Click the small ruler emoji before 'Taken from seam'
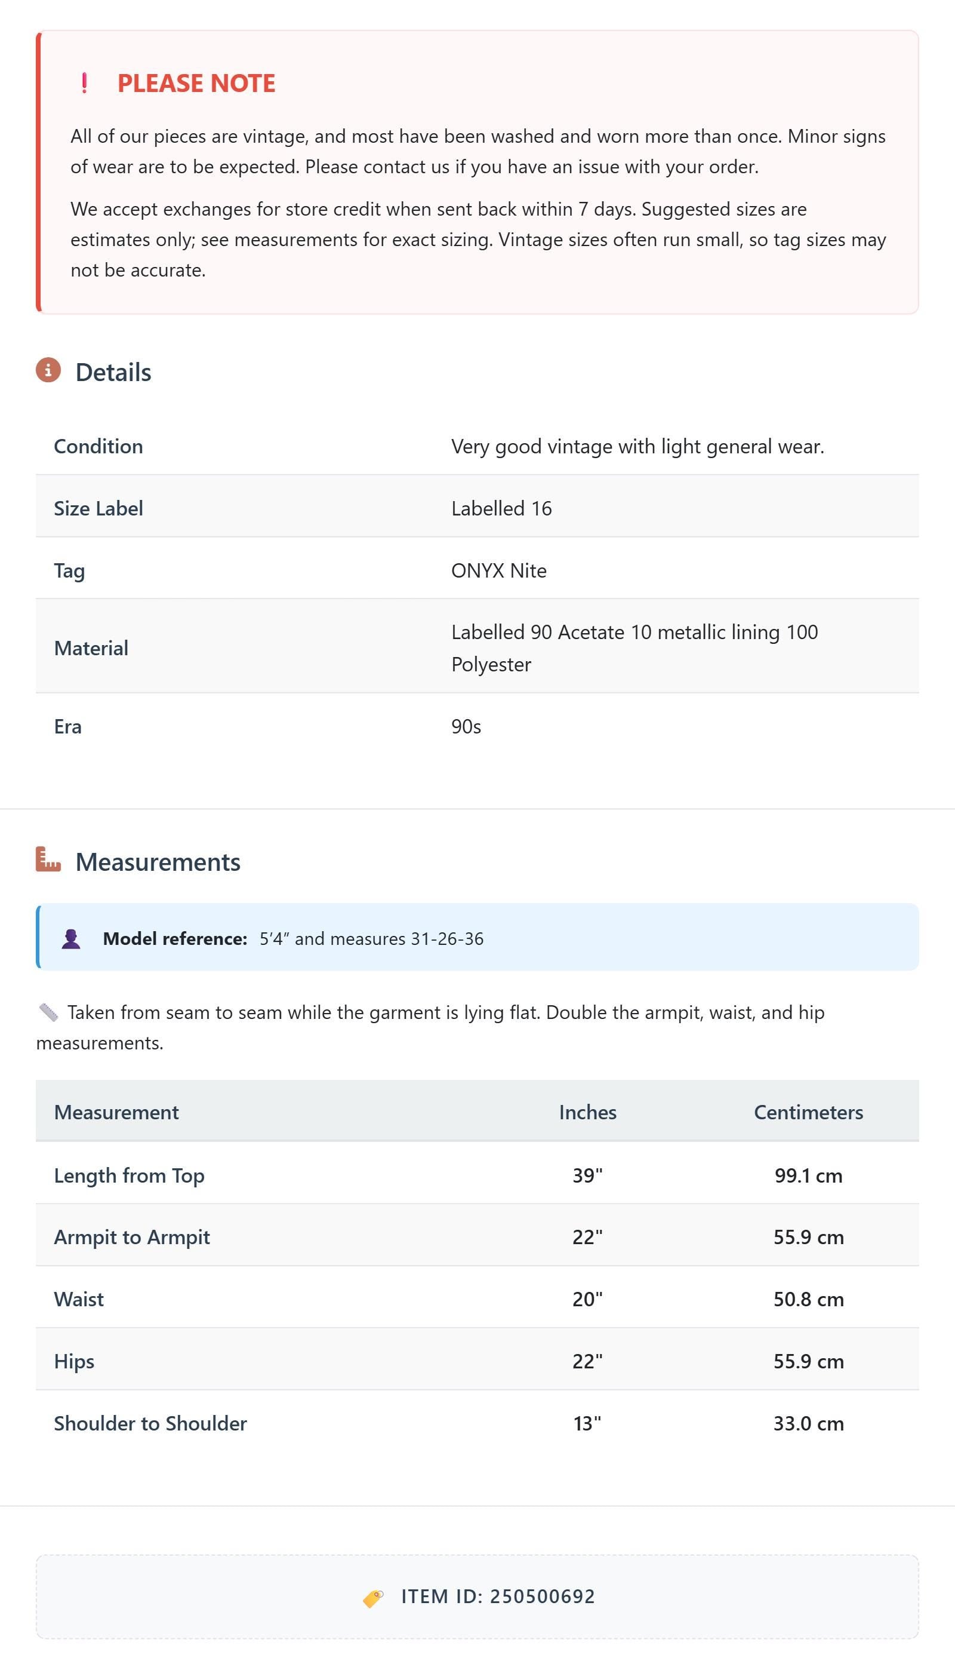The image size is (955, 1670). [x=48, y=1012]
